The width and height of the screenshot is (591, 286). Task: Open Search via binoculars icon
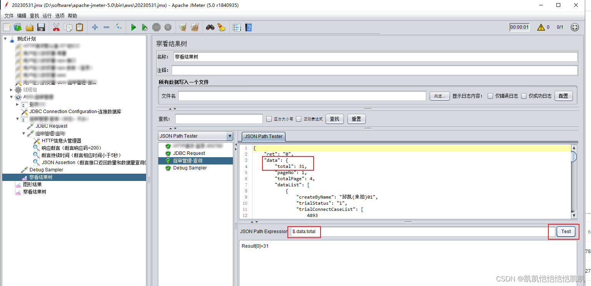(x=210, y=27)
